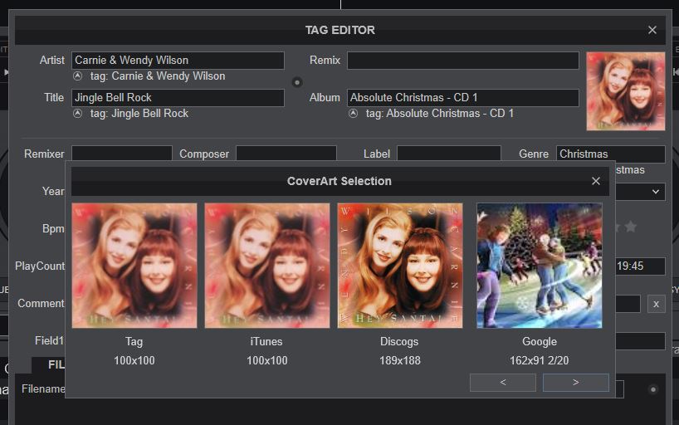
Task: Click the 162x91 2/20 caption
Action: 539,360
